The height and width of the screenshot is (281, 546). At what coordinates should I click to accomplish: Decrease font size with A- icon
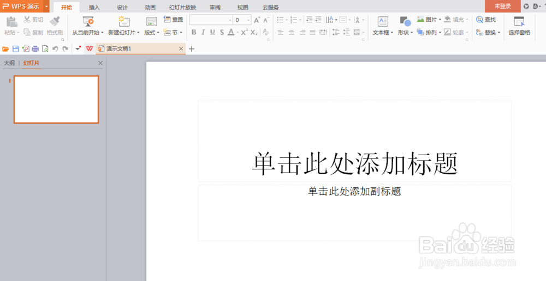click(x=266, y=20)
